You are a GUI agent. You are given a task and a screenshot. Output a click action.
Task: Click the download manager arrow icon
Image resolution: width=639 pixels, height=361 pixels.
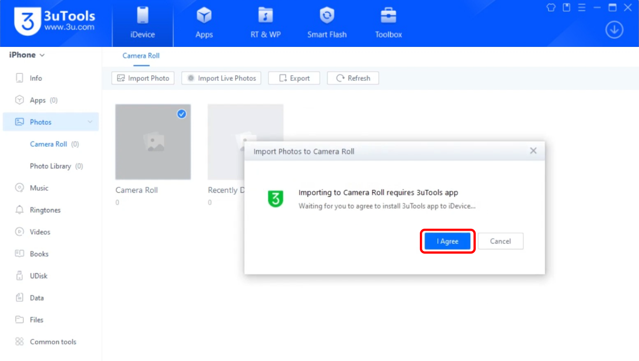click(614, 30)
